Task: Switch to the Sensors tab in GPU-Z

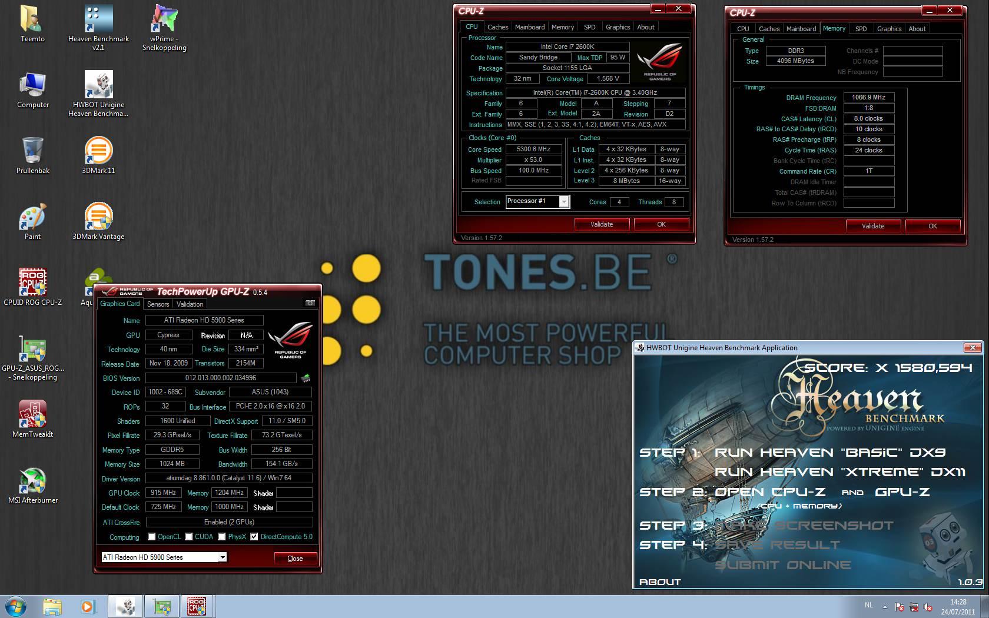Action: 158,304
